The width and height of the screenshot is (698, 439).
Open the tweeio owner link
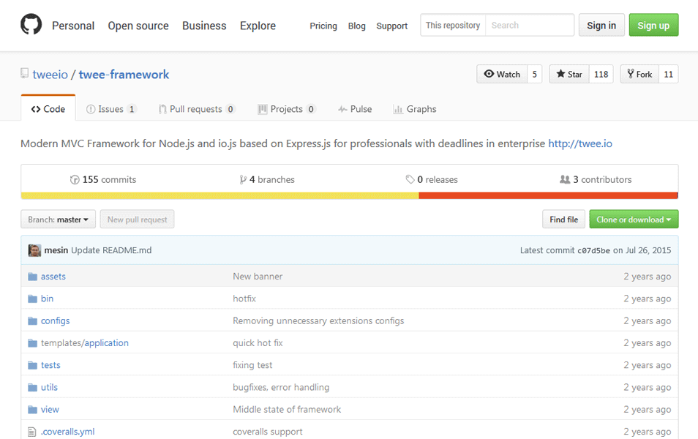pyautogui.click(x=50, y=75)
